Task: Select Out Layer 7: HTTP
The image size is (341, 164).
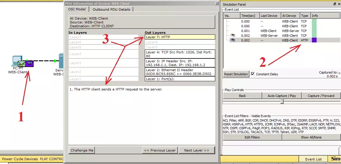Action: tap(180, 37)
